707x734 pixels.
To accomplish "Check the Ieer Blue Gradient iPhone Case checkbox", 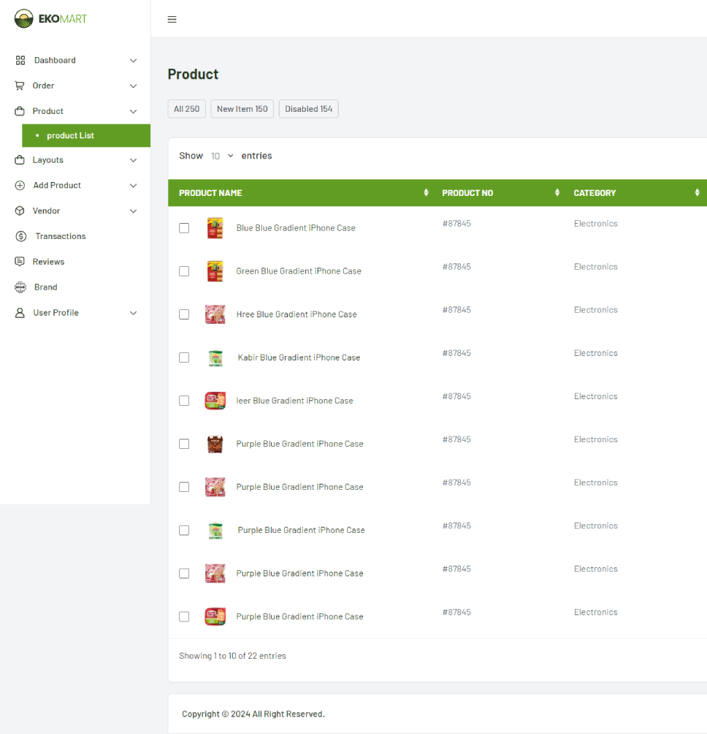I will click(184, 401).
